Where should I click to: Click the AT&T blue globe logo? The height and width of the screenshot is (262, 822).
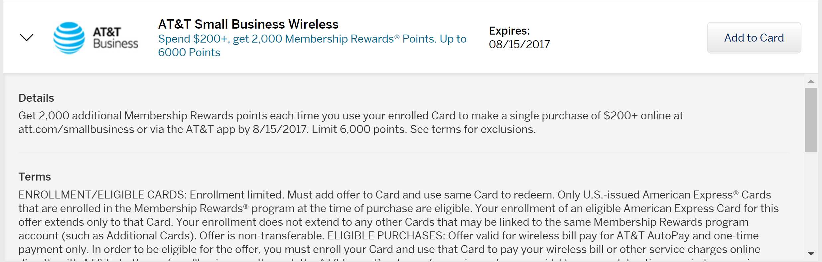pyautogui.click(x=69, y=38)
